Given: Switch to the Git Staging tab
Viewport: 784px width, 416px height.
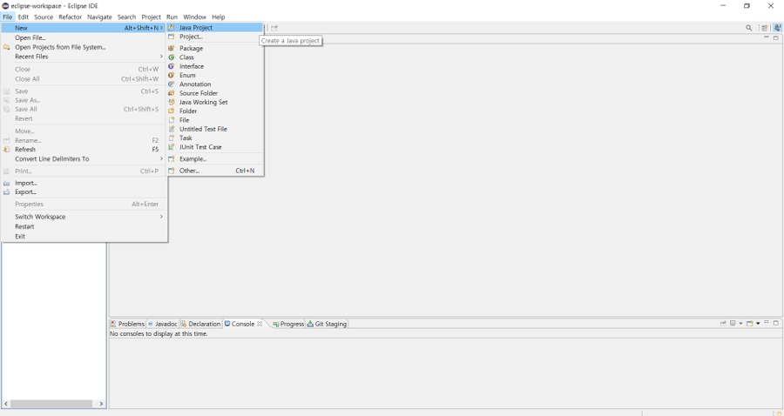Looking at the screenshot, I should point(327,324).
